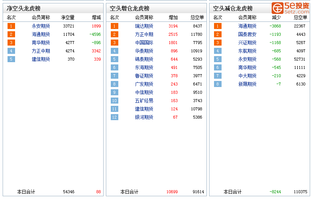Select the change value 3342

(x=96, y=51)
